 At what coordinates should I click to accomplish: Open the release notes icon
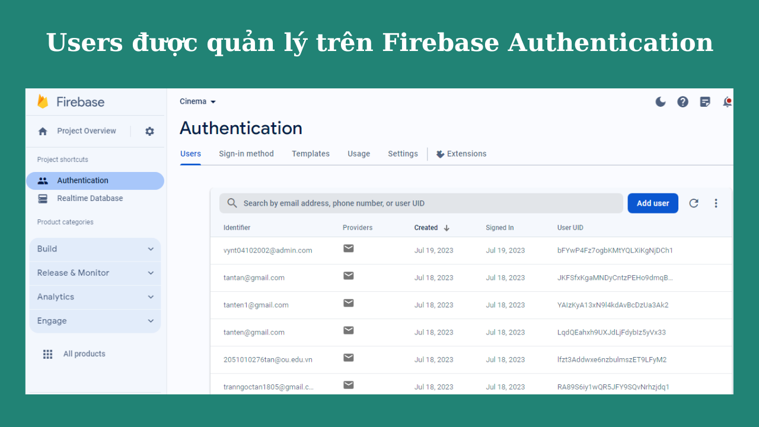point(705,102)
